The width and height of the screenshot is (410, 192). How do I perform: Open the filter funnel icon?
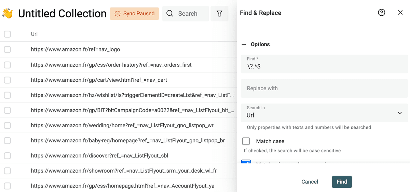pyautogui.click(x=219, y=14)
